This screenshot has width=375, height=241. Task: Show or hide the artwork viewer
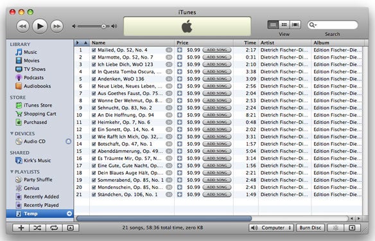71,228
